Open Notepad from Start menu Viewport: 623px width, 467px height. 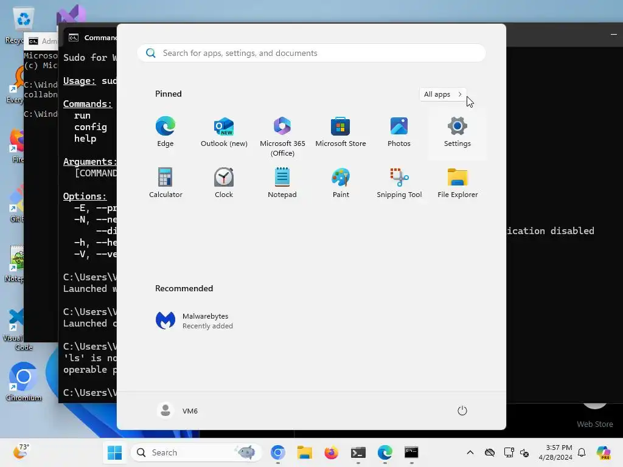coord(282,183)
